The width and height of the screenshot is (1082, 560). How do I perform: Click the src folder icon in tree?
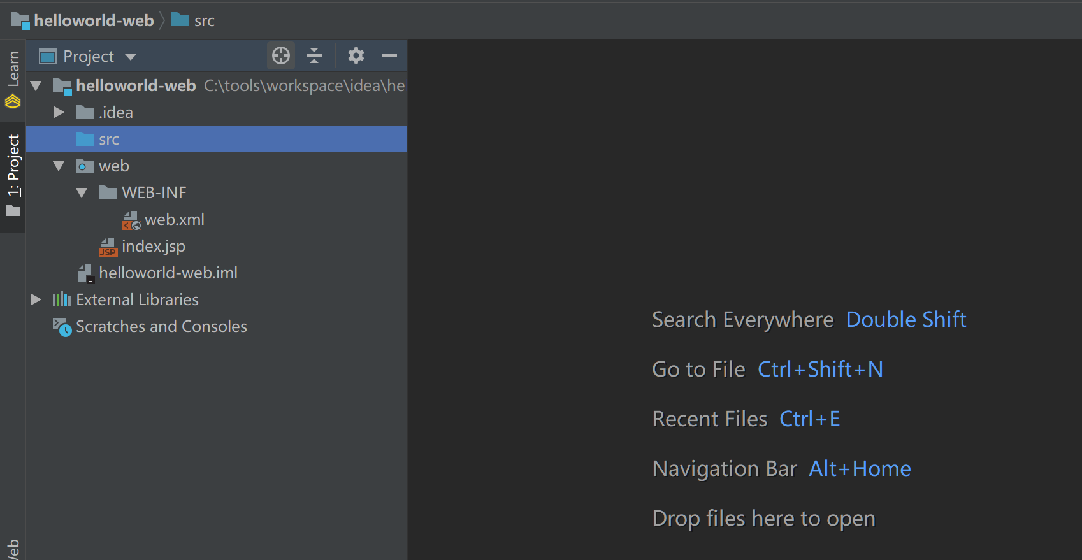(85, 139)
